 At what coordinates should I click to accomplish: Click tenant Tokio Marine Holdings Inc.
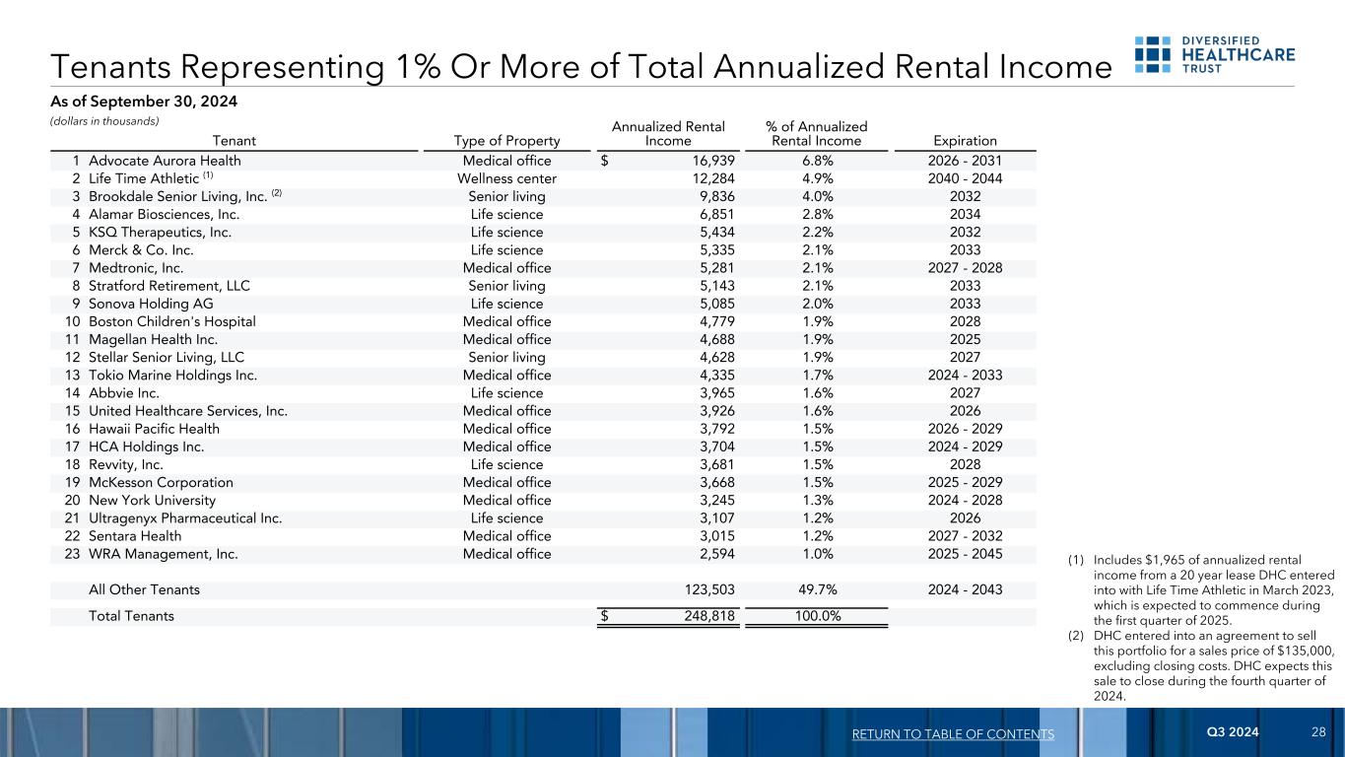pyautogui.click(x=172, y=375)
